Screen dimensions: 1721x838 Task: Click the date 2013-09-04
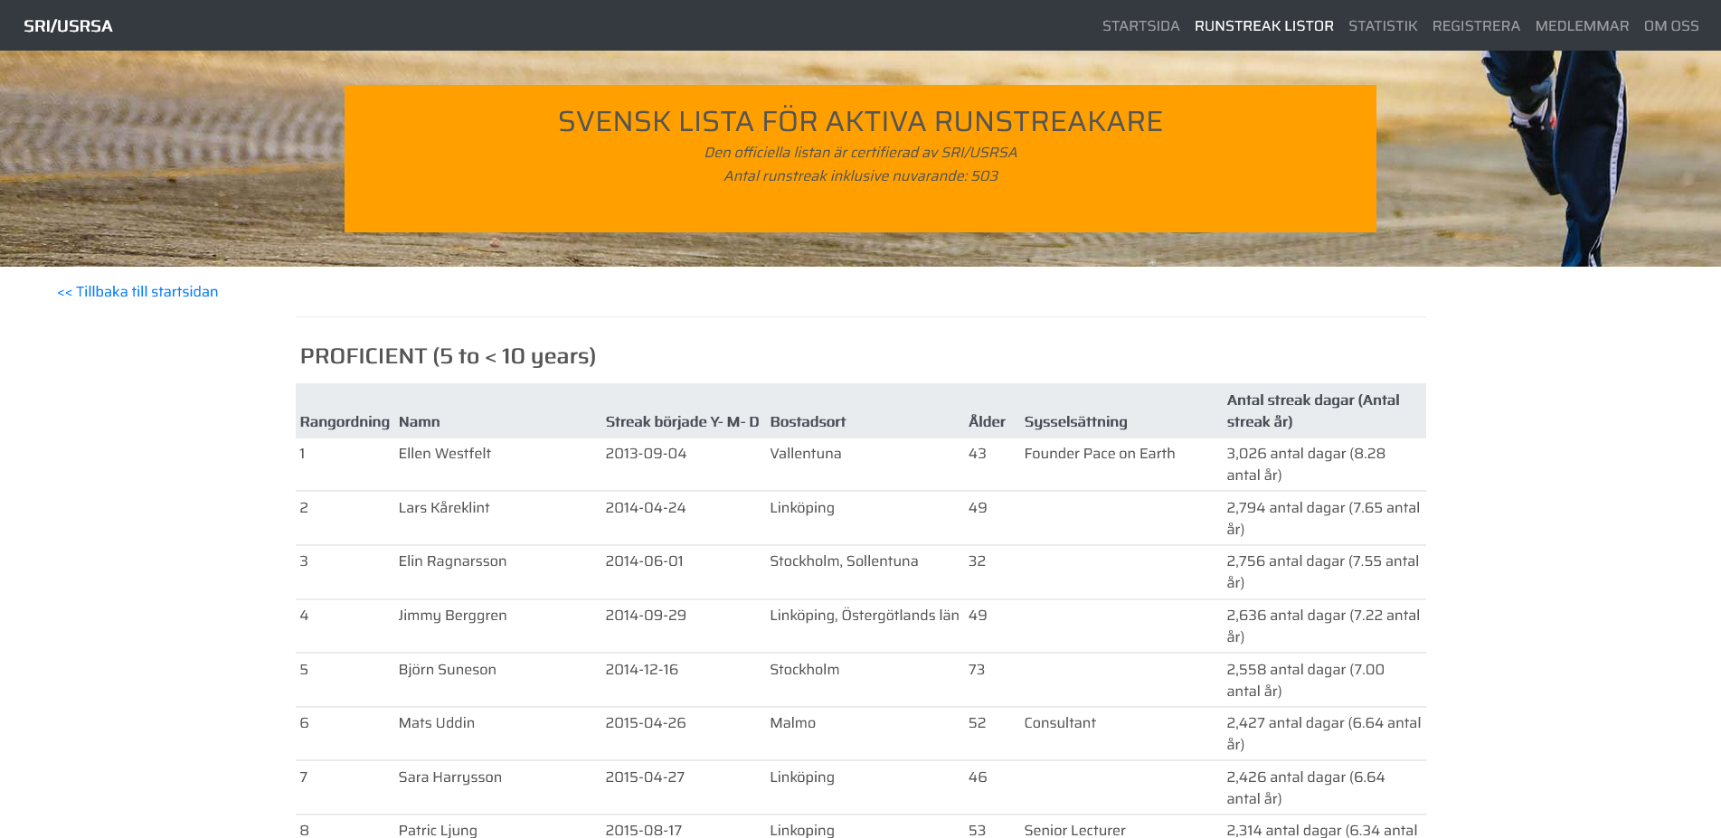646,453
